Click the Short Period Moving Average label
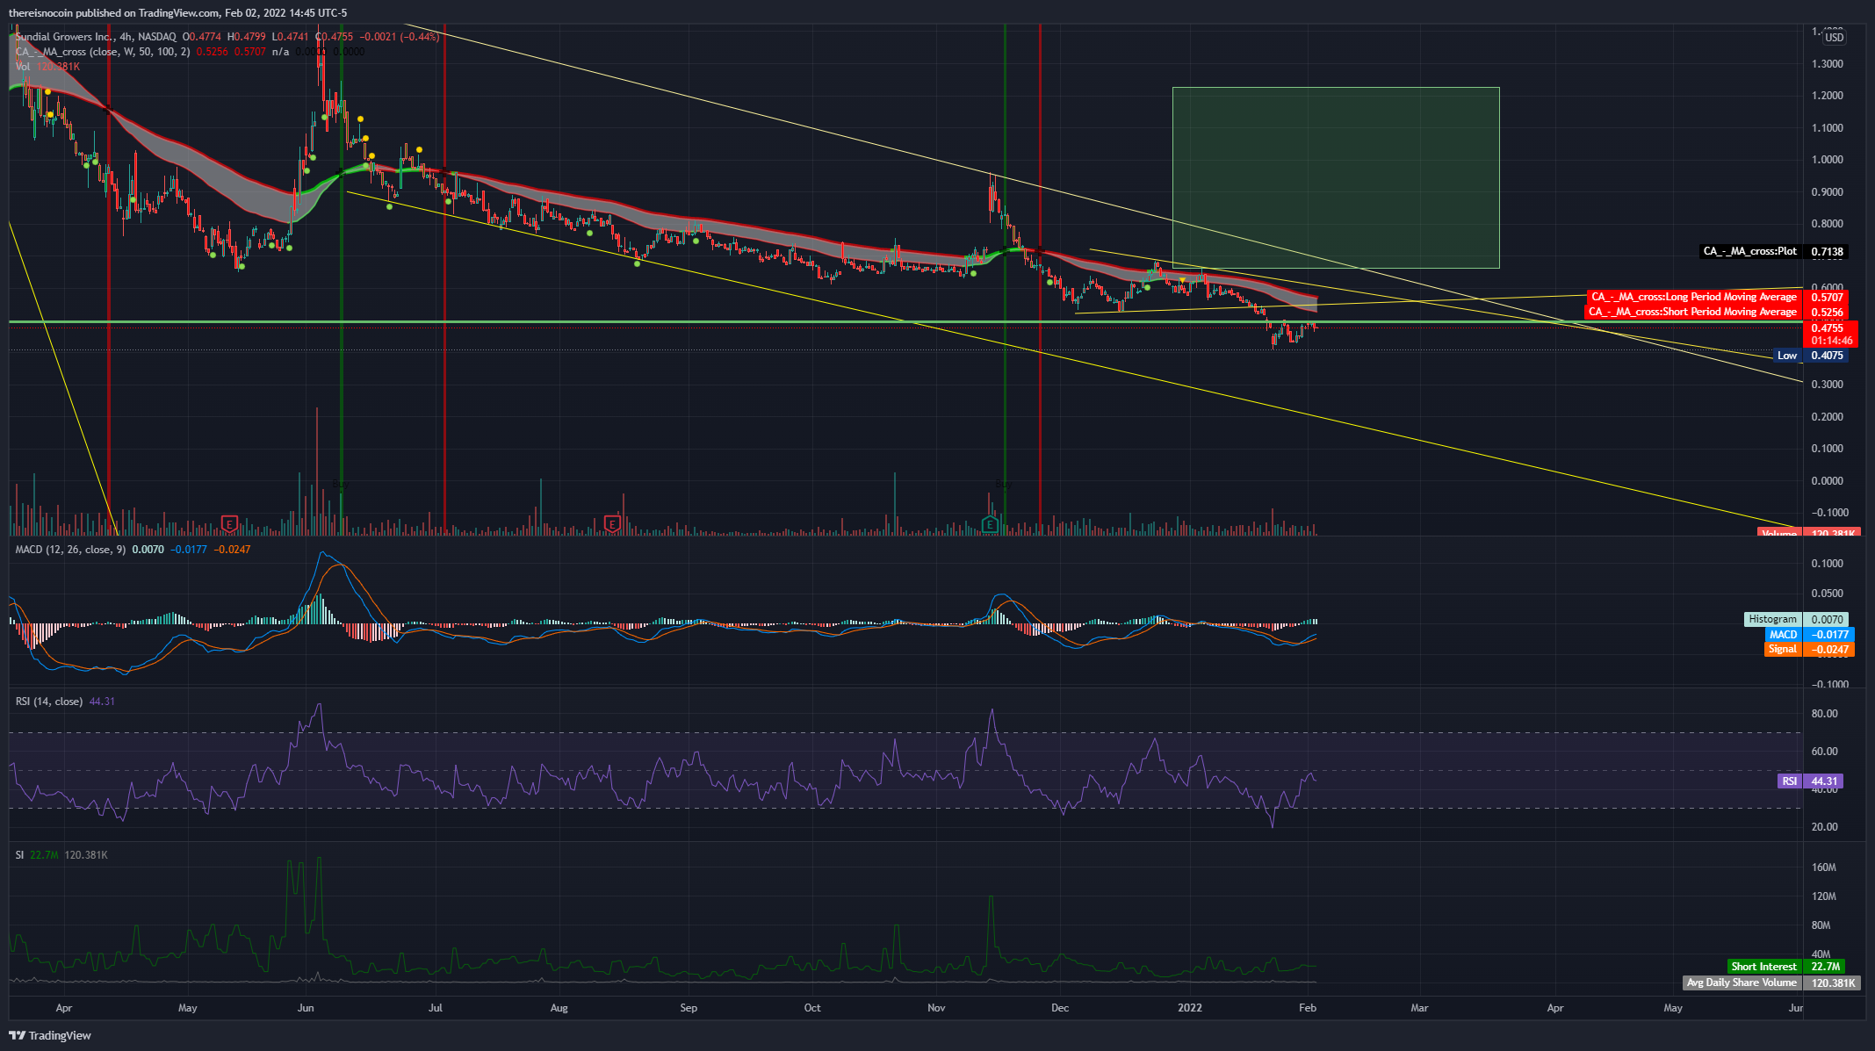This screenshot has height=1051, width=1875. pos(1717,312)
